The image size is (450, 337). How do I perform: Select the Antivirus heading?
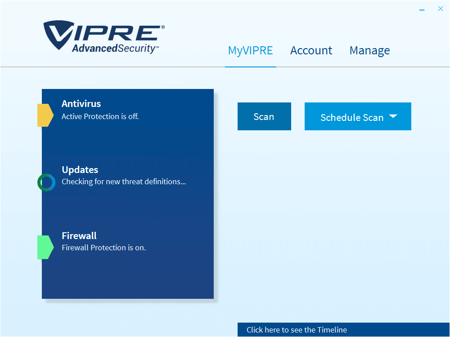click(x=81, y=104)
